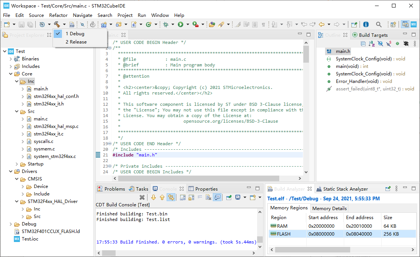Toggle Hide Non-Public Members green dot
Screen dimensions: 420x257
(397, 44)
